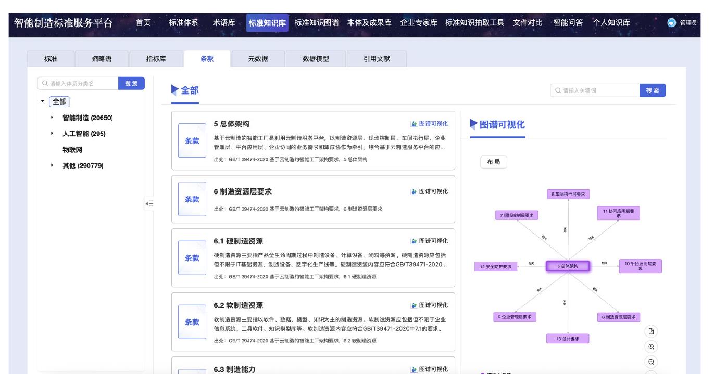Select graph node 12 安全防护要求
The width and height of the screenshot is (714, 388).
point(495,266)
